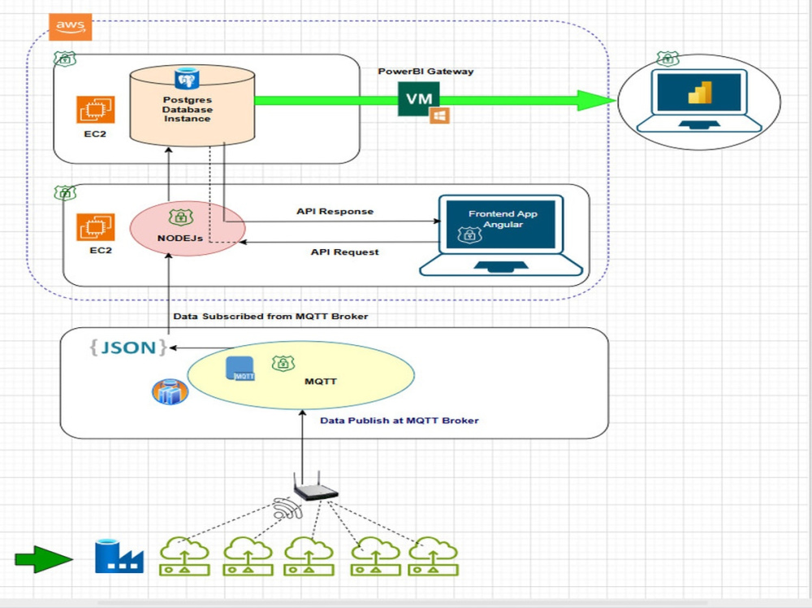Image resolution: width=812 pixels, height=608 pixels.
Task: Select the dark green arrow next to the factory
Action: pos(44,558)
